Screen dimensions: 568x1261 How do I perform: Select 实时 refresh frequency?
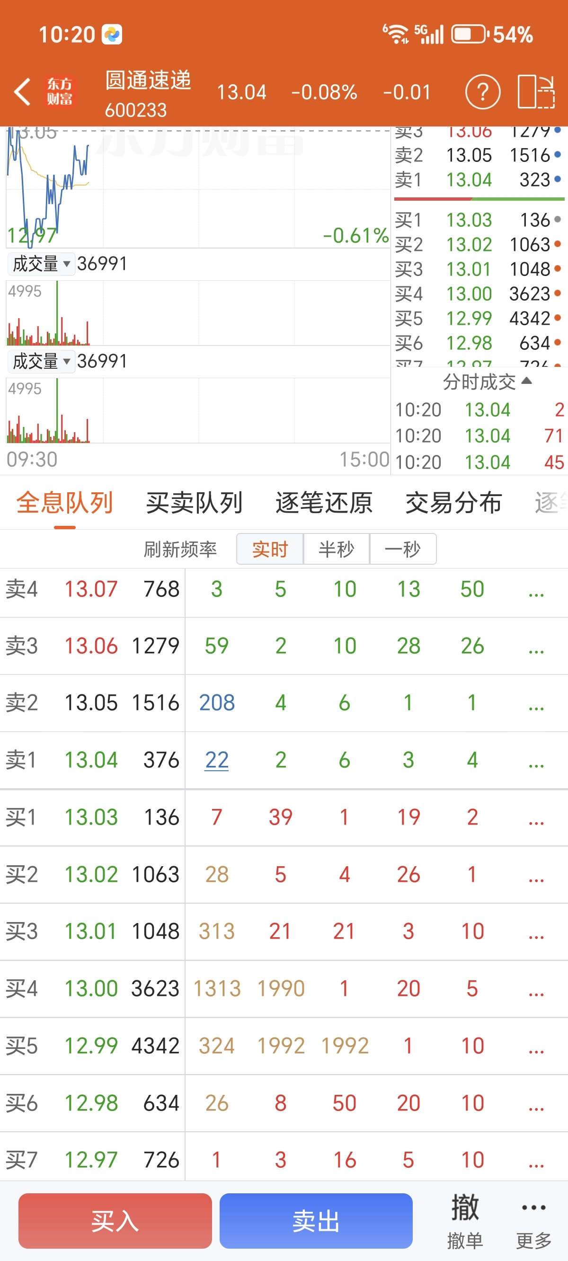[270, 549]
